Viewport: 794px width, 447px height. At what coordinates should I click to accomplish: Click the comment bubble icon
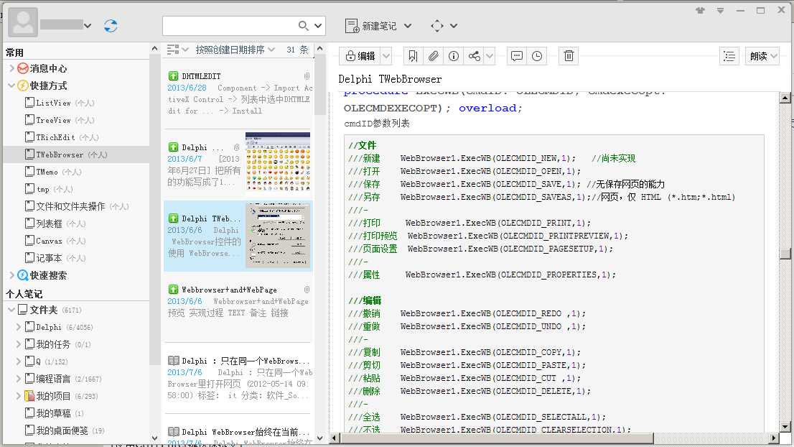[516, 56]
